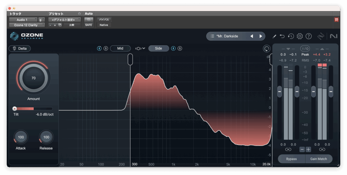Click the undo arrow icon
This screenshot has width=347, height=175.
[x=282, y=36]
